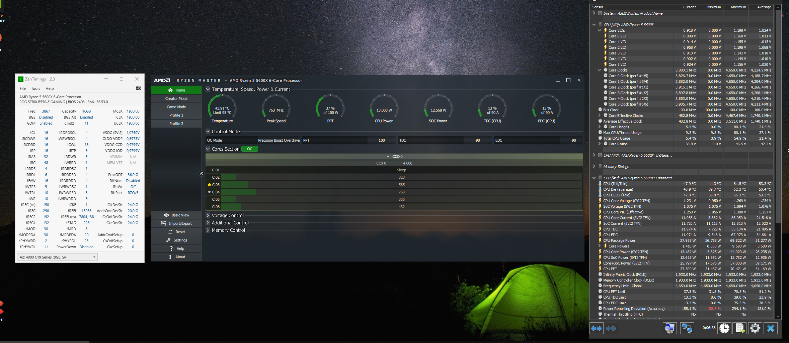Click the AMD logo in Ryzen Master title
This screenshot has height=343, width=789.
[x=162, y=80]
